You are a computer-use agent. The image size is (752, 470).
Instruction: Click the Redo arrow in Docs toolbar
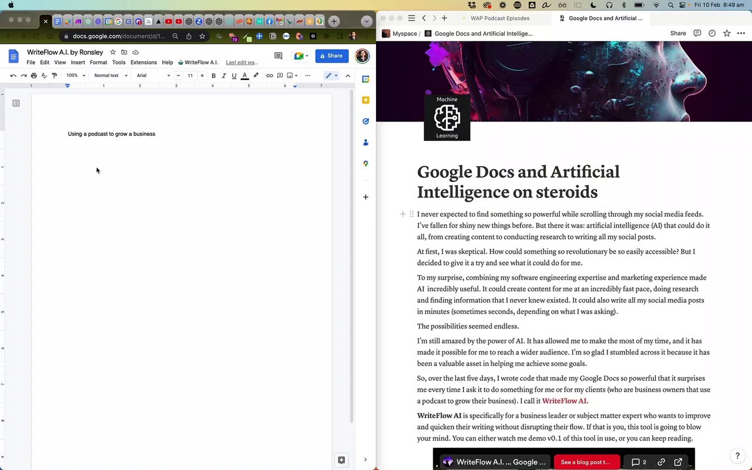(23, 75)
